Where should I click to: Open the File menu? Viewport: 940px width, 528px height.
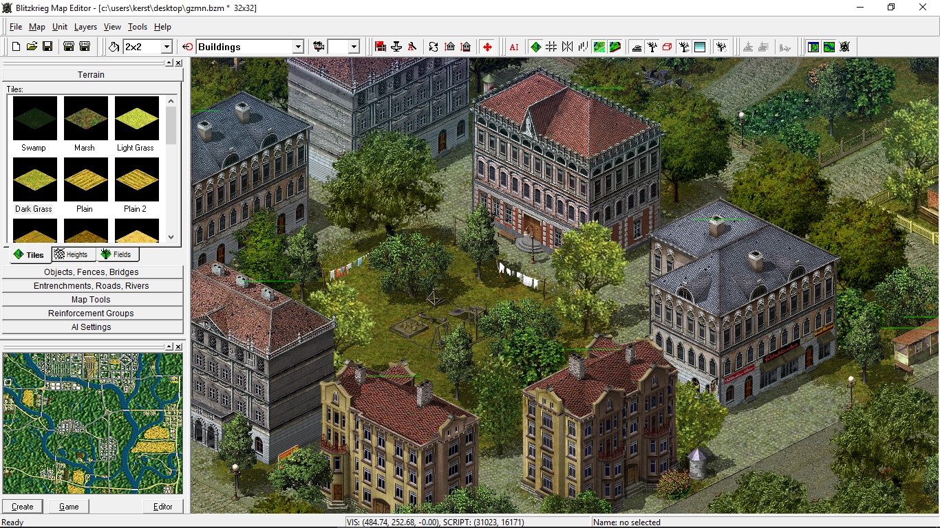point(16,27)
